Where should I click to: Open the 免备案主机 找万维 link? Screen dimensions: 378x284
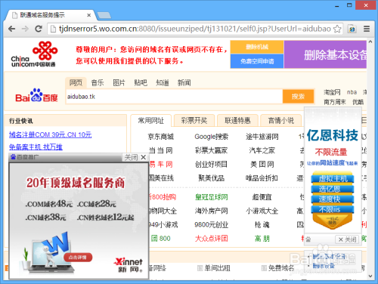[x=36, y=147]
